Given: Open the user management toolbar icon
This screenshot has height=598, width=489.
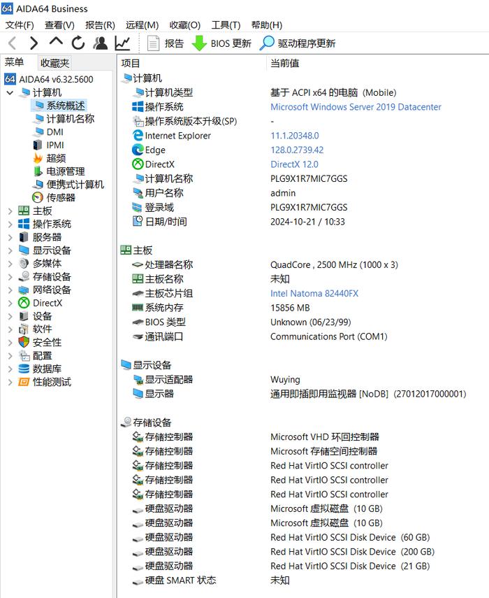Looking at the screenshot, I should (101, 43).
